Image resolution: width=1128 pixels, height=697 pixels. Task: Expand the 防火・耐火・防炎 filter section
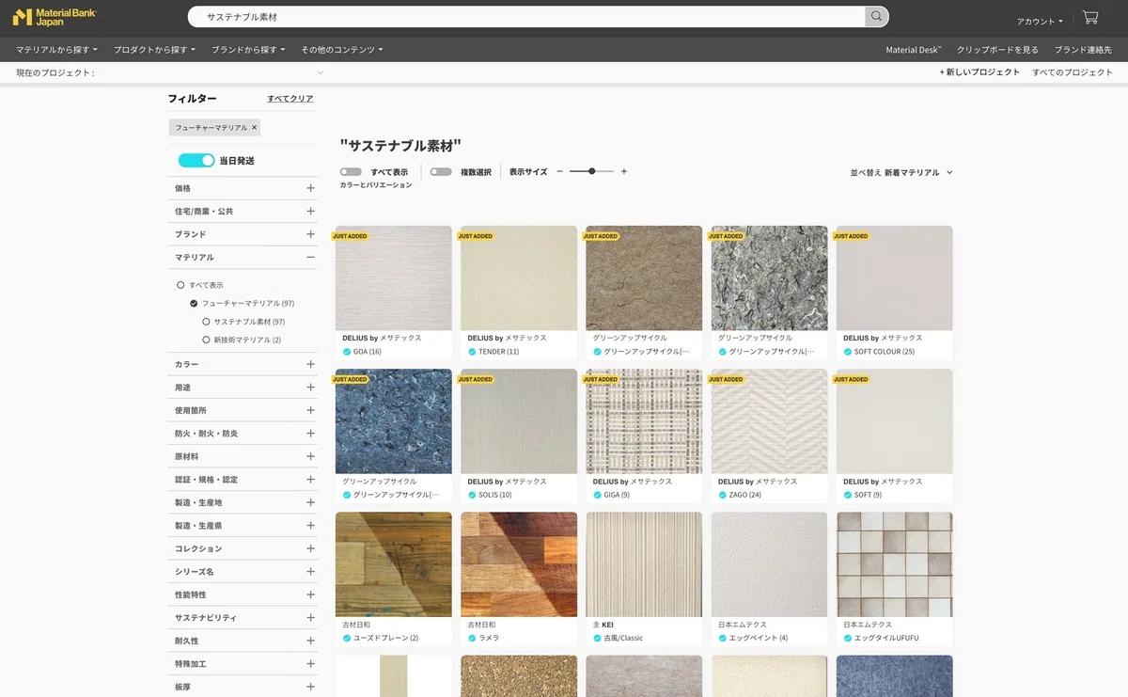click(x=243, y=434)
